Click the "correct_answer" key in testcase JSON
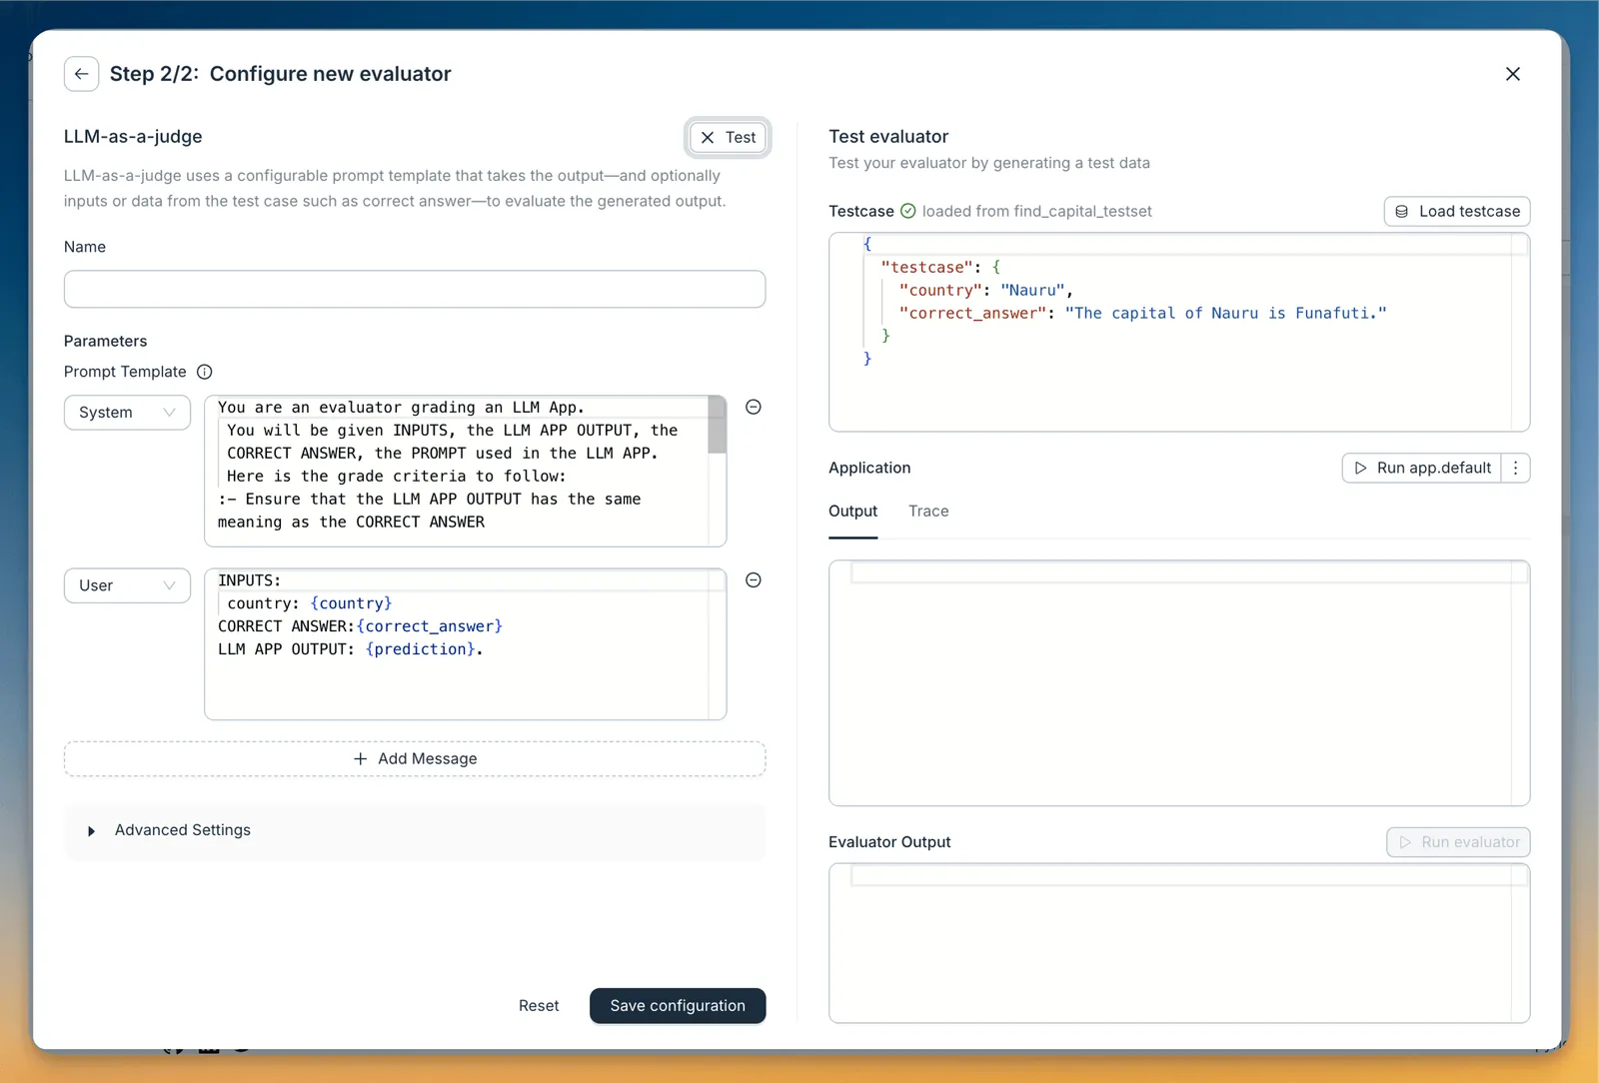 972,314
